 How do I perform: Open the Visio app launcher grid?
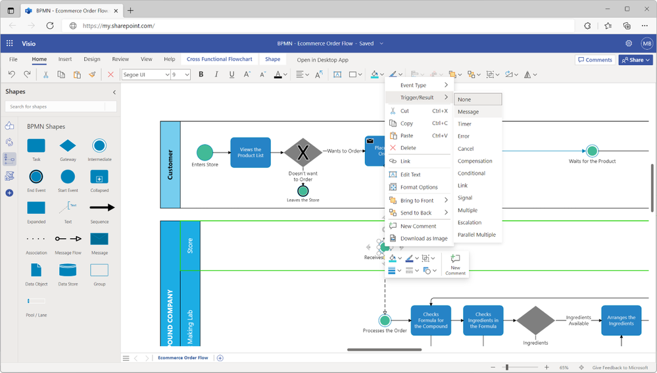click(x=10, y=43)
